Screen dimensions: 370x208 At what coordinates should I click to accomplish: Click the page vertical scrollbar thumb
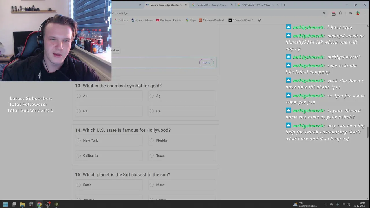pos(368,132)
